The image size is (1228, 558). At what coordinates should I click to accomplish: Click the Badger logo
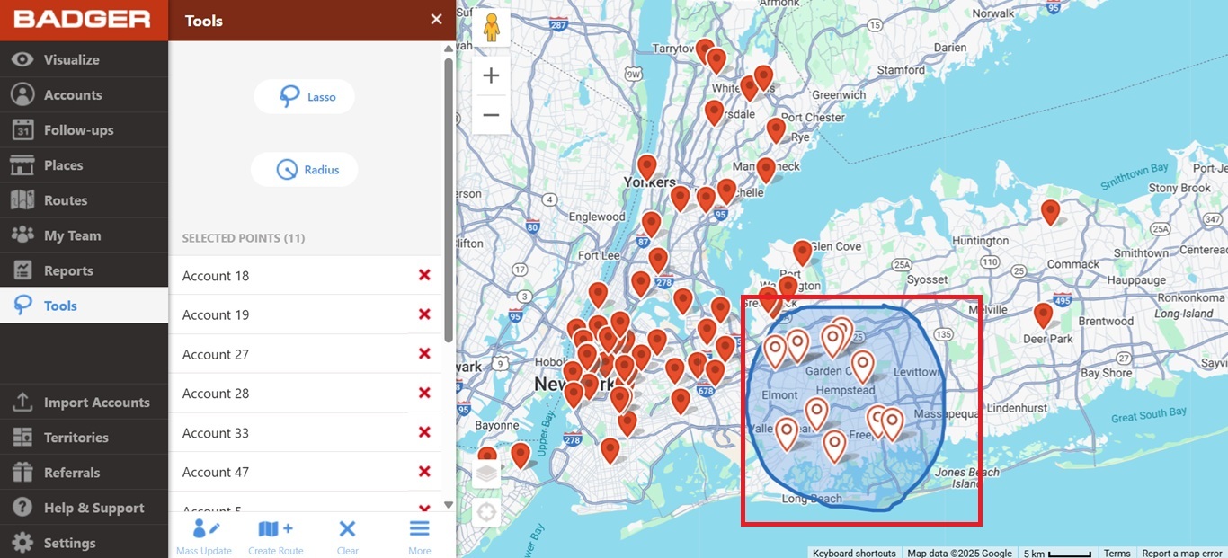click(82, 19)
